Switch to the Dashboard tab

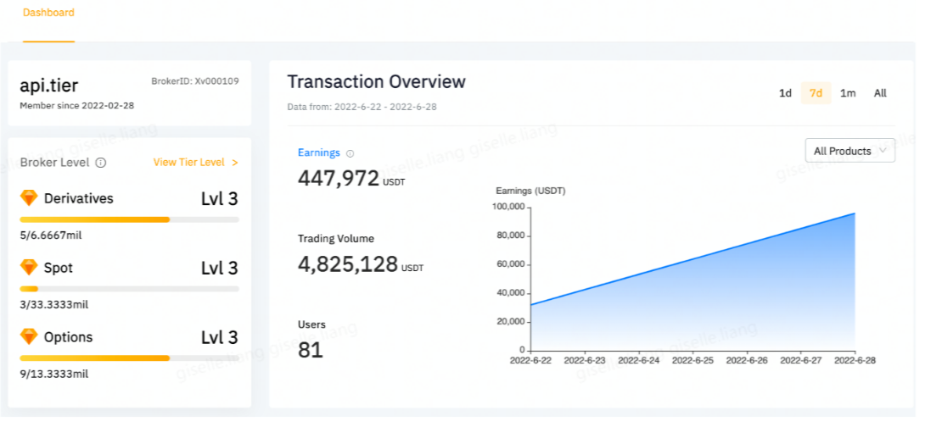[48, 14]
